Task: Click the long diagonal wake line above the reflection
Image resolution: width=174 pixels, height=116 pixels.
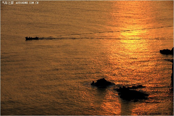Action: [113, 32]
